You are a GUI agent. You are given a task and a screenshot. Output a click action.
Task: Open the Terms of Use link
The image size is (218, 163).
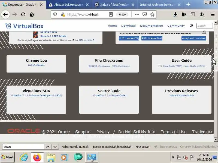click(174, 132)
